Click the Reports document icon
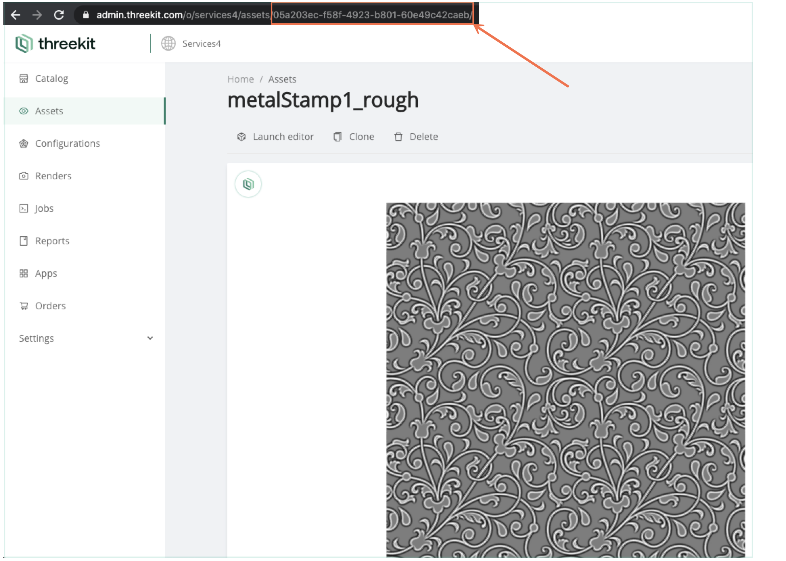786x561 pixels. point(23,241)
